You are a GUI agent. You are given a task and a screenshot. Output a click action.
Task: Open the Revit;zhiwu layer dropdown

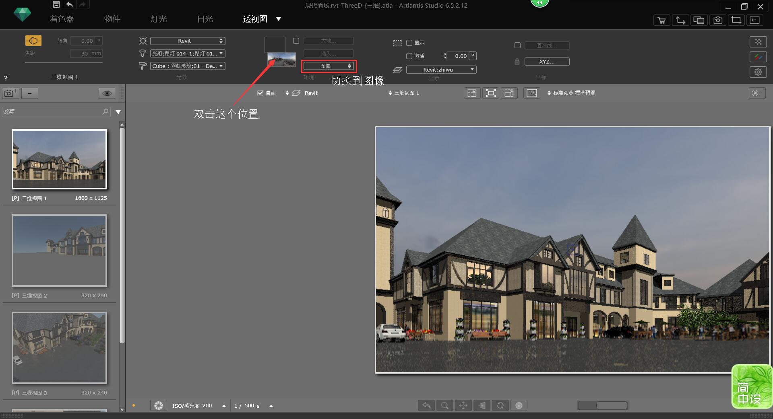coord(441,70)
